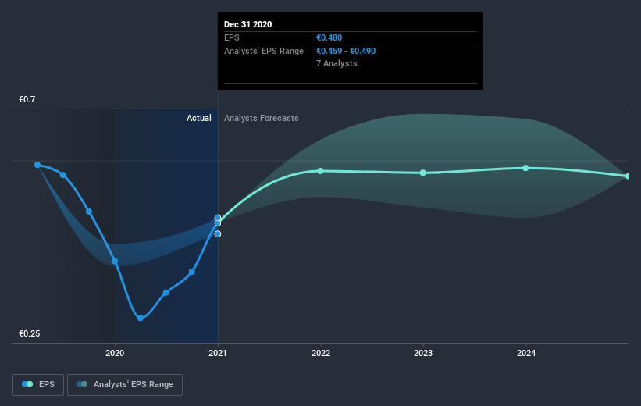Select the EPS point just before 2021
The height and width of the screenshot is (406, 641).
(x=192, y=272)
